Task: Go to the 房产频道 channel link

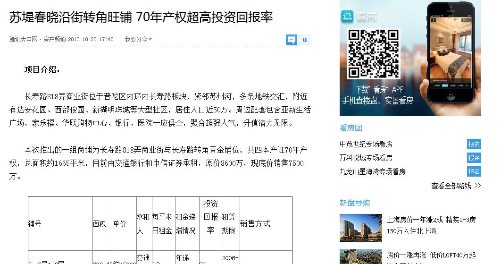Action: coord(54,40)
